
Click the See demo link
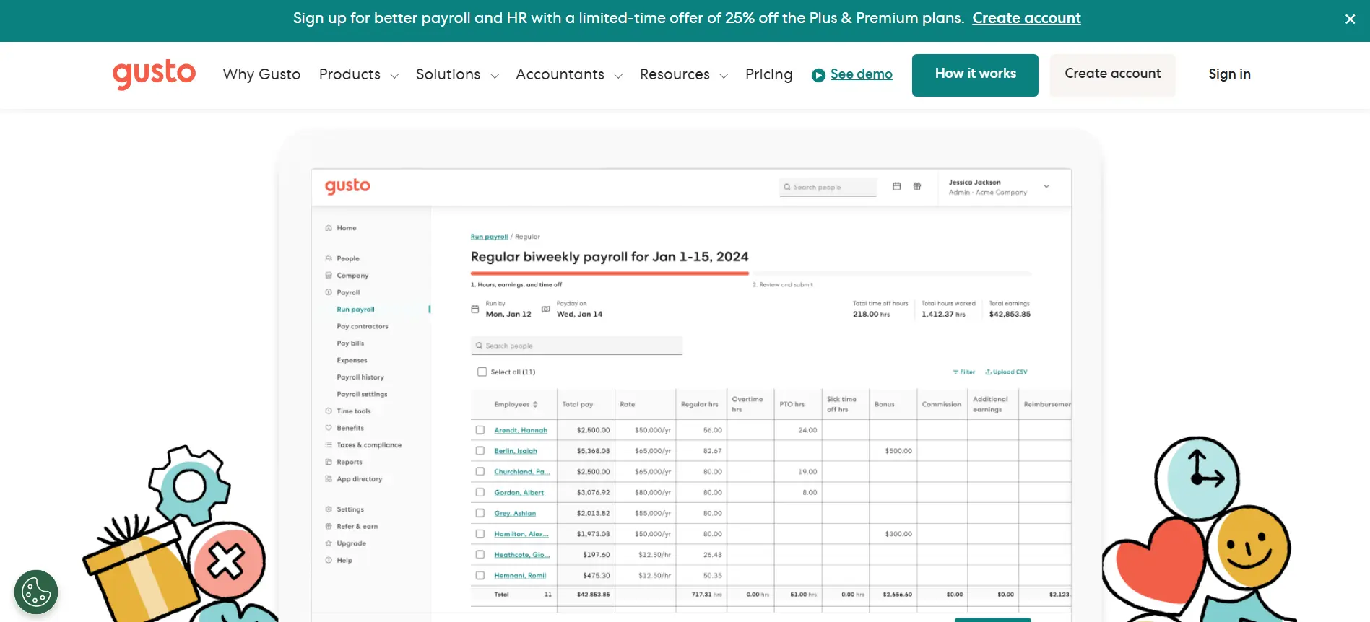(x=861, y=74)
